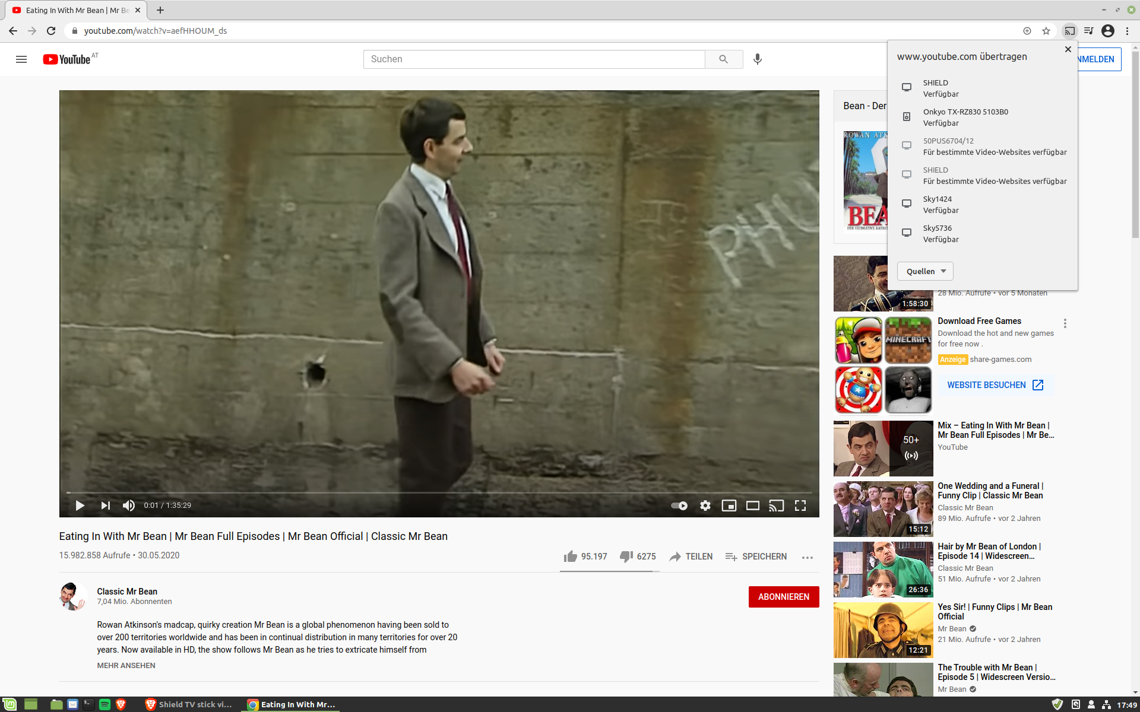Open Chrome three-dot menu
The width and height of the screenshot is (1140, 712).
tap(1127, 31)
